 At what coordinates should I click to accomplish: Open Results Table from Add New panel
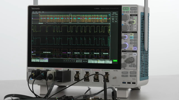[113, 19]
